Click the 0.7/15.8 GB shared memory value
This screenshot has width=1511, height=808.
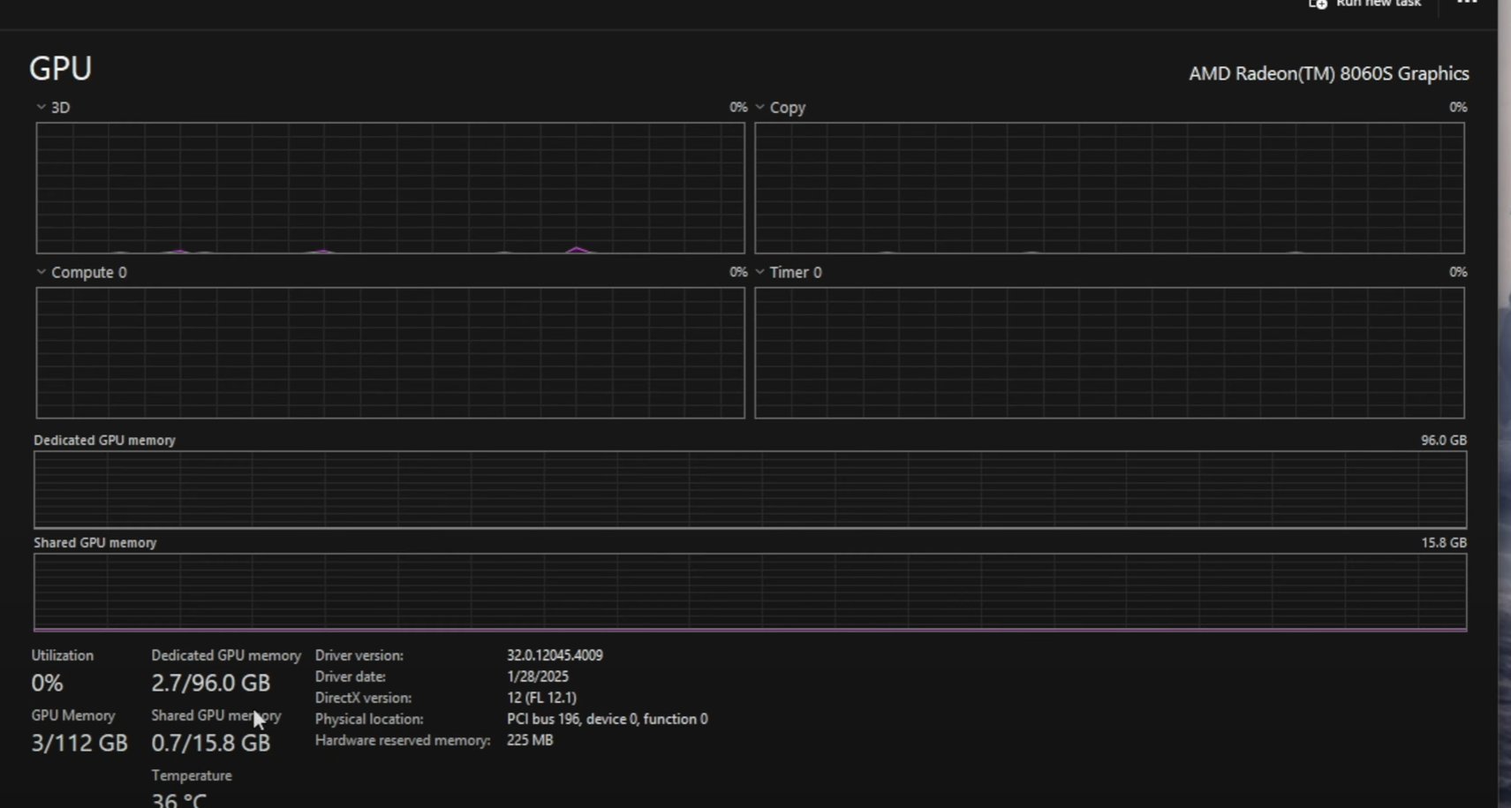click(x=210, y=743)
